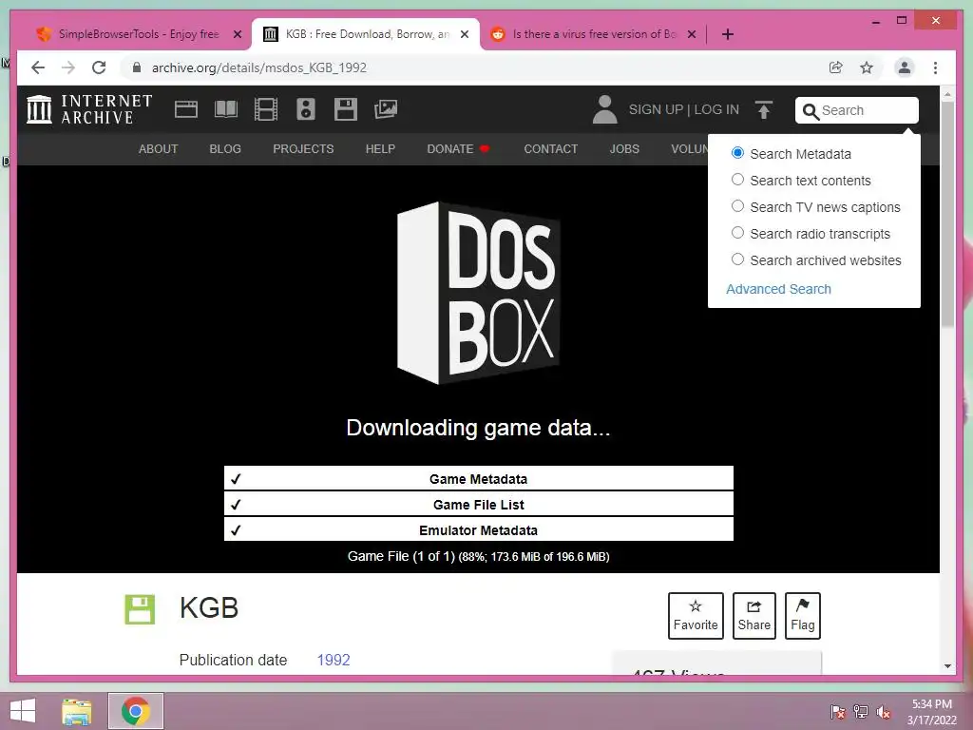Click the user avatar icon

tap(604, 109)
